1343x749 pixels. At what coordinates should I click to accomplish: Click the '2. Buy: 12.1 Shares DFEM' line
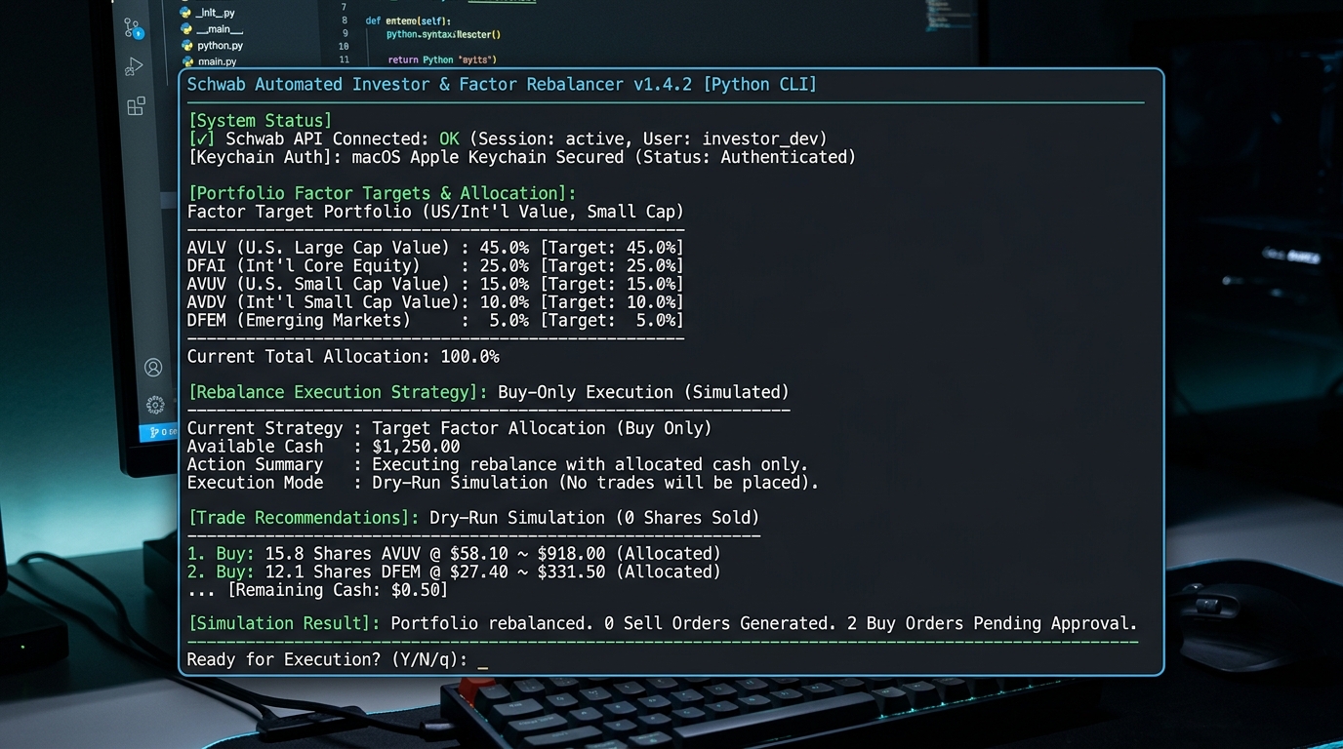454,572
